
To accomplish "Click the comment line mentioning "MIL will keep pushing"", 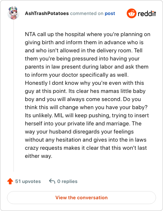I will tap(87, 116).
